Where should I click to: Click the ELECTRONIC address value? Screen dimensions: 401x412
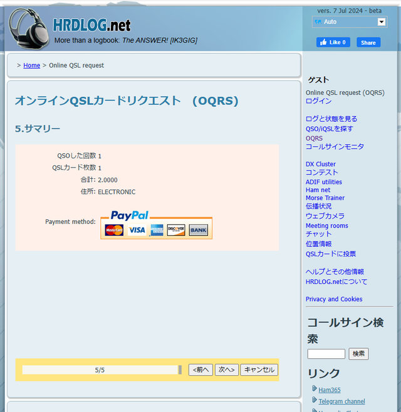pyautogui.click(x=117, y=192)
